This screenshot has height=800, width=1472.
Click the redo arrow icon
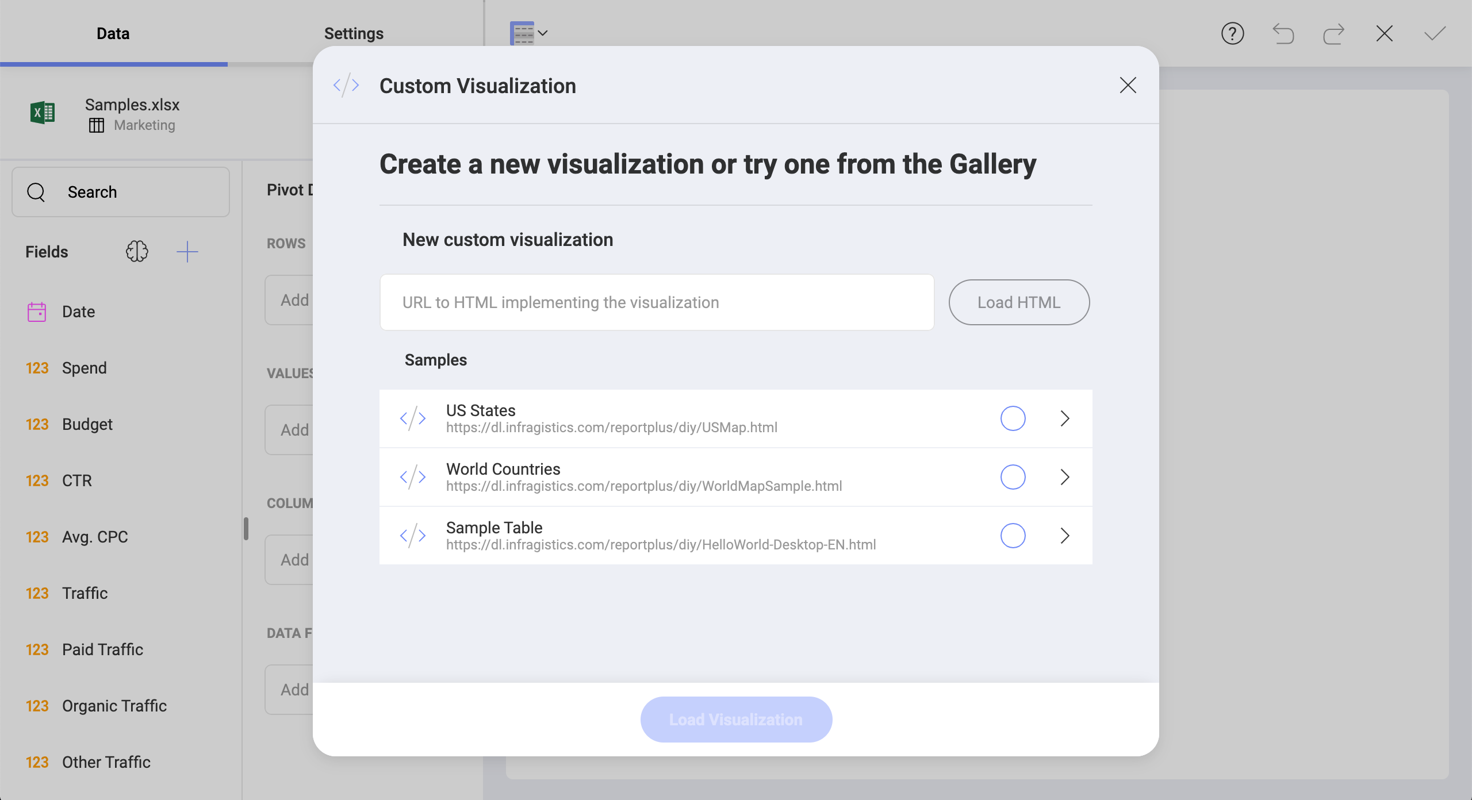point(1333,33)
